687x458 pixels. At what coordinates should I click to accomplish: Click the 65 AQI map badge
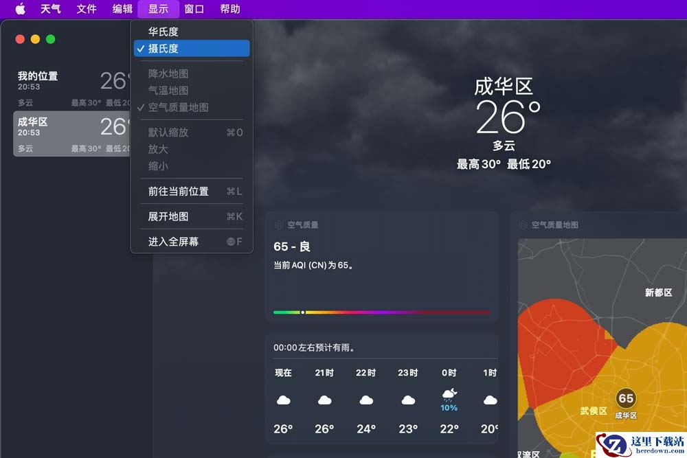tap(626, 398)
